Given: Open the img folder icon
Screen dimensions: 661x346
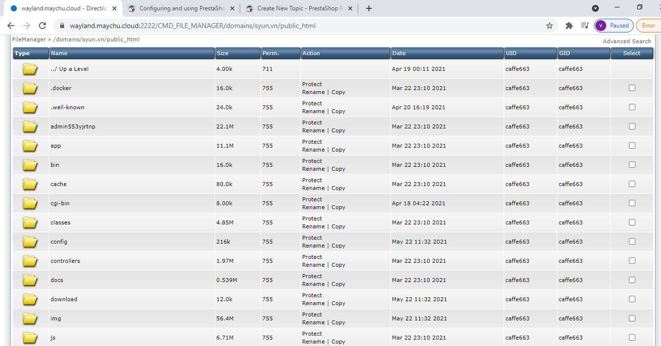Looking at the screenshot, I should 30,318.
